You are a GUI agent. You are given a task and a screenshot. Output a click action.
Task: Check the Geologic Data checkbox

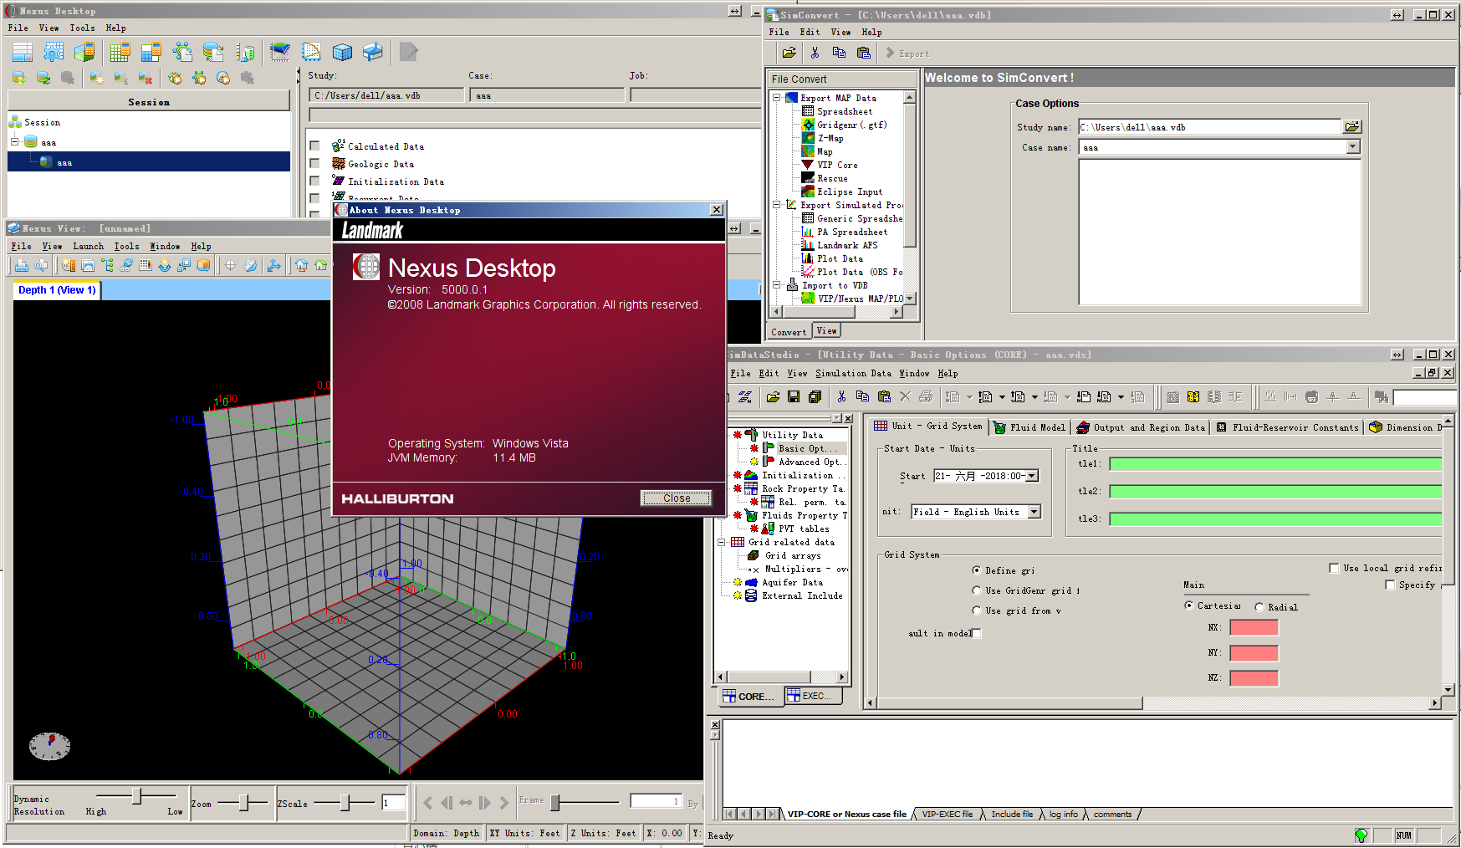click(315, 163)
